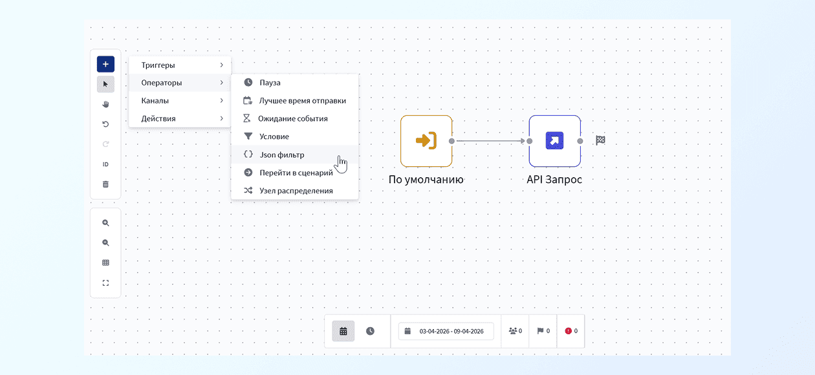Screen dimensions: 815x375
Task: Toggle the ID labels button
Action: tap(105, 165)
